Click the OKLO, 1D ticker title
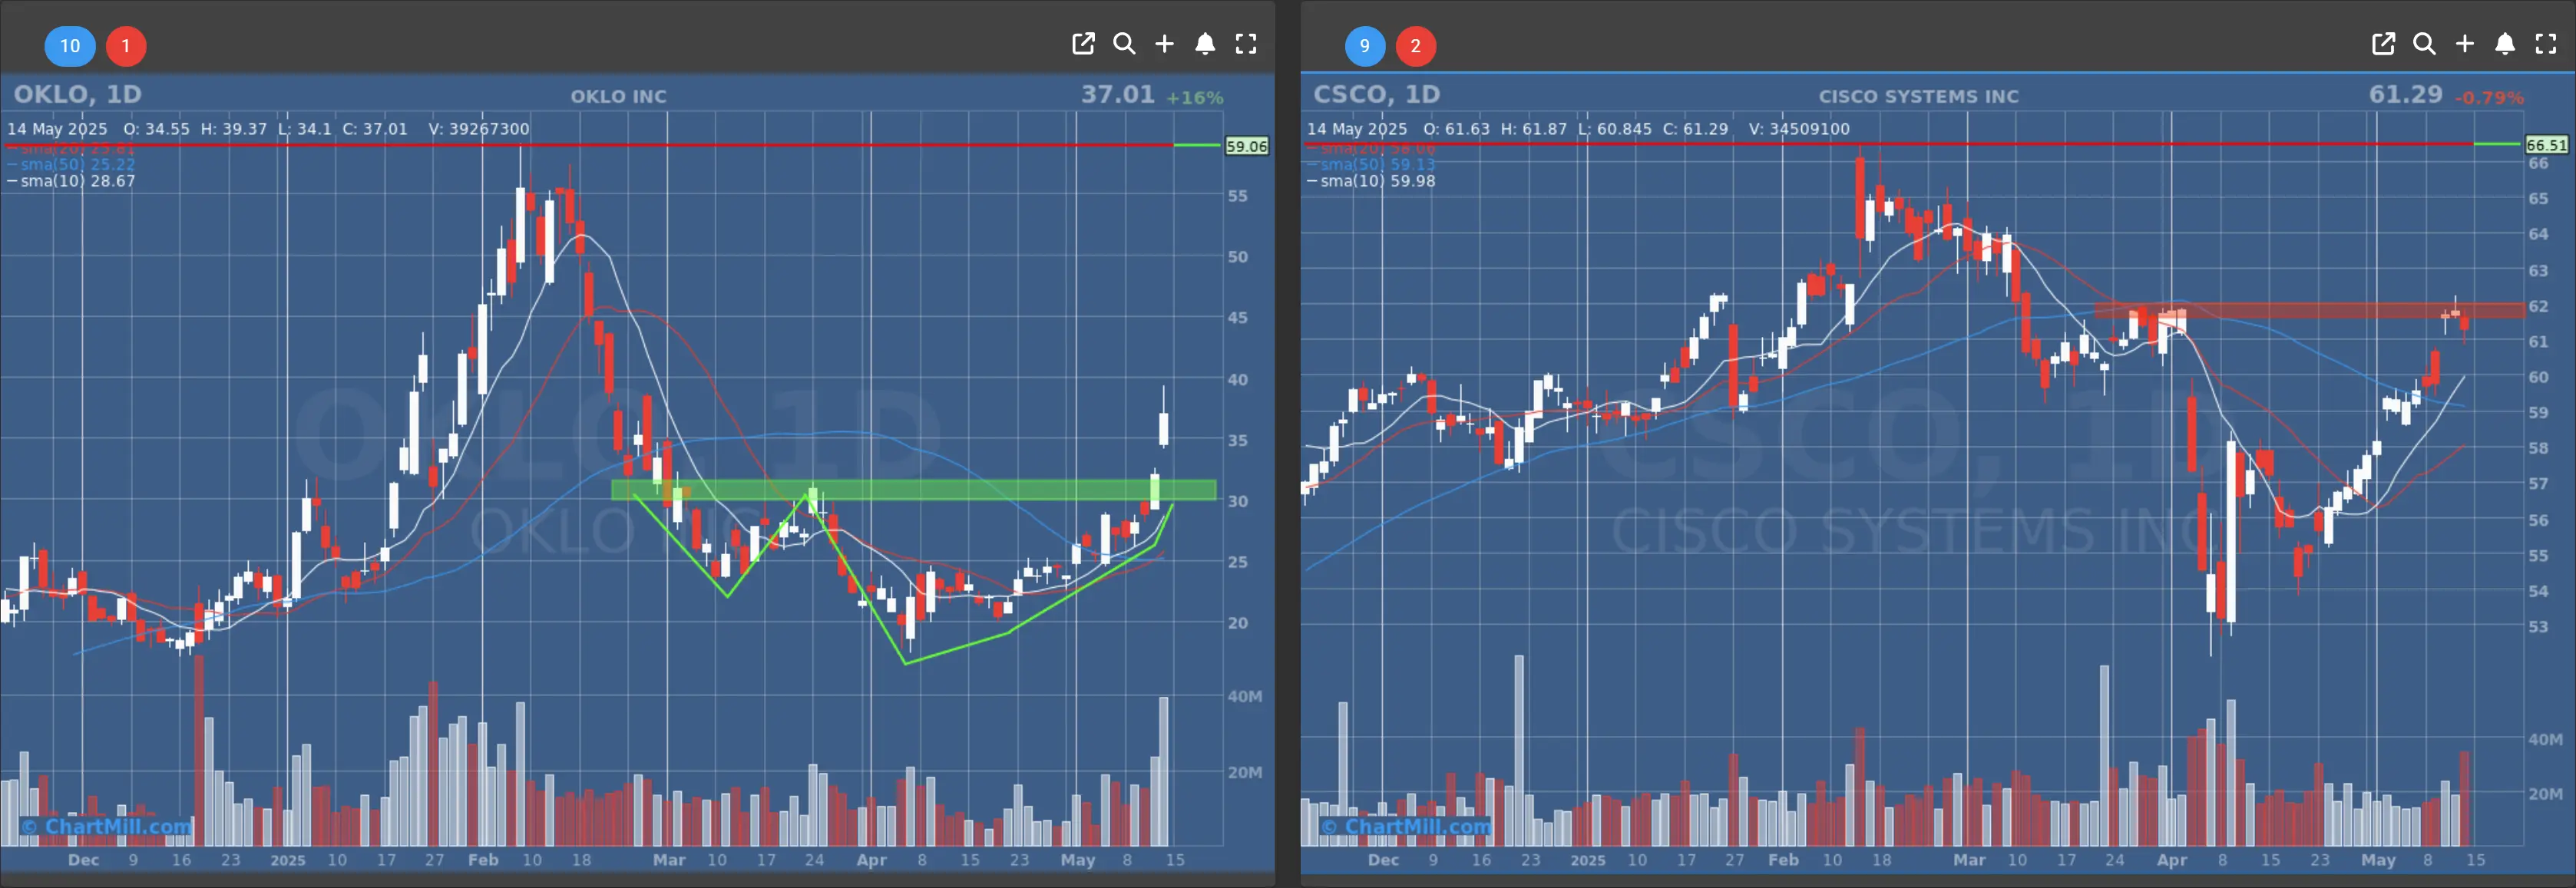Viewport: 2576px width, 888px height. coord(77,94)
